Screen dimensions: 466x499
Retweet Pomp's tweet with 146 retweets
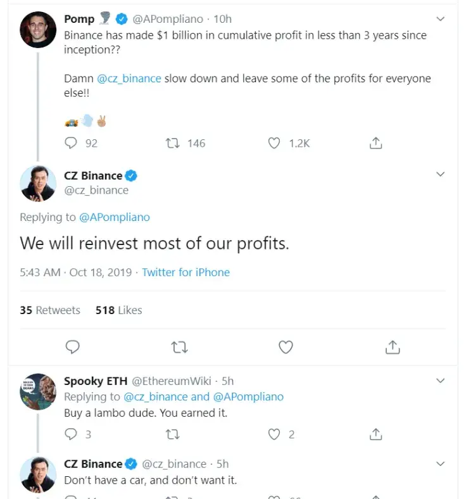coord(173,143)
